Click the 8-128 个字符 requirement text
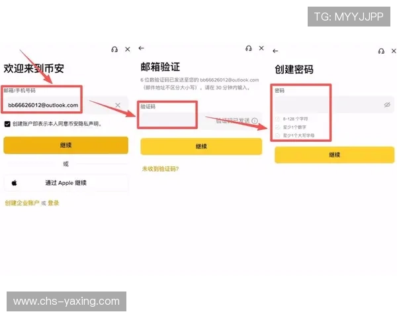The width and height of the screenshot is (397, 318). pyautogui.click(x=295, y=119)
